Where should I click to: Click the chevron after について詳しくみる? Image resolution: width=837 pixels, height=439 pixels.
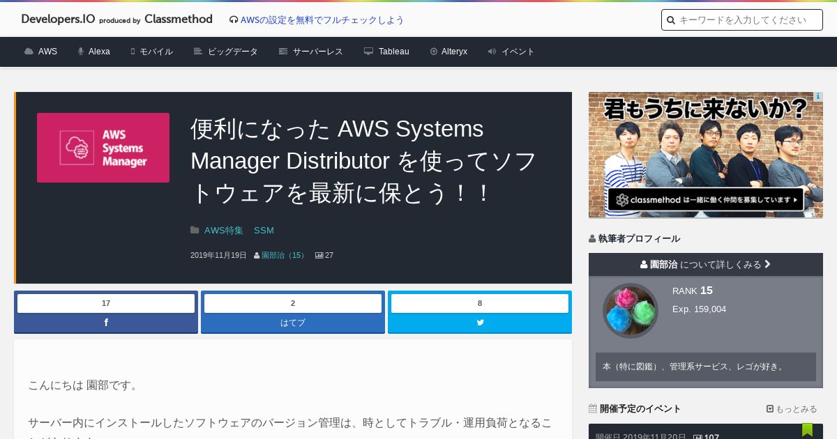point(767,264)
